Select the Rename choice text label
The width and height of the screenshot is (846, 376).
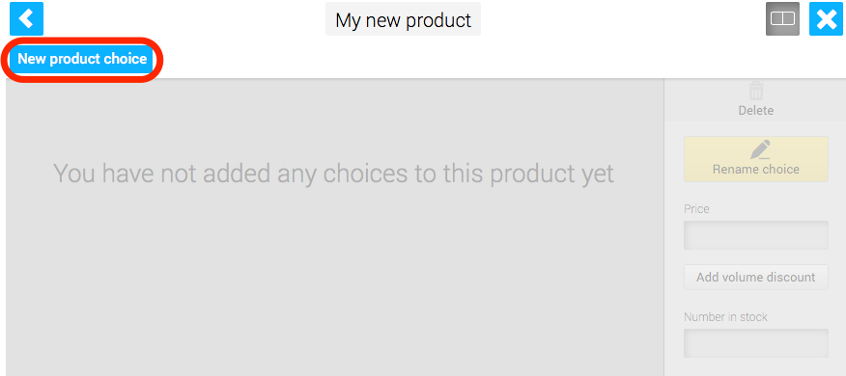[x=756, y=169]
